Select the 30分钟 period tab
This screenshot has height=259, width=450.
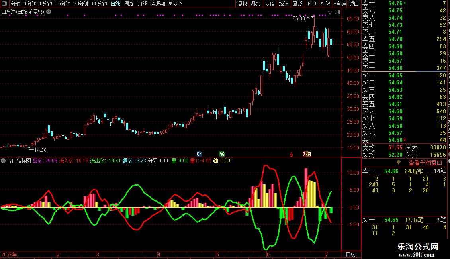(x=81, y=4)
